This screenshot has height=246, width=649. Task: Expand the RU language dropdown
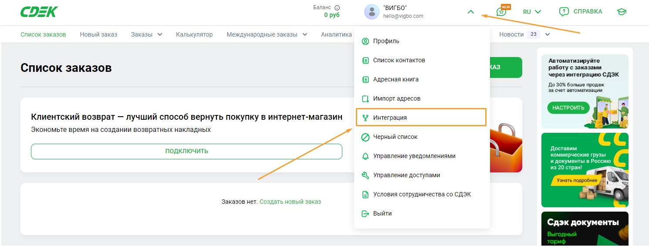[x=532, y=12]
